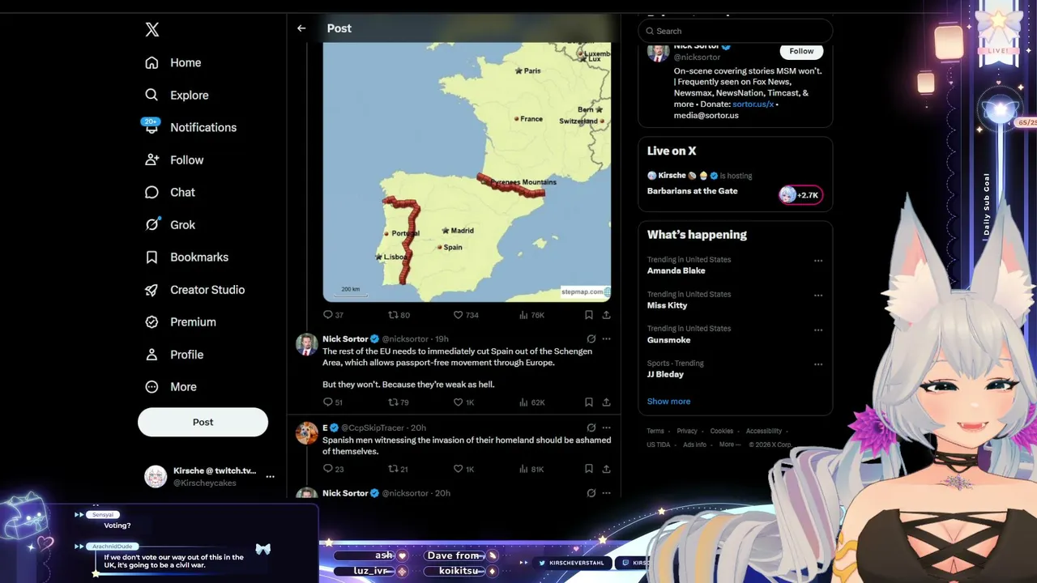
Task: Click the back arrow beside Post
Action: pyautogui.click(x=301, y=28)
